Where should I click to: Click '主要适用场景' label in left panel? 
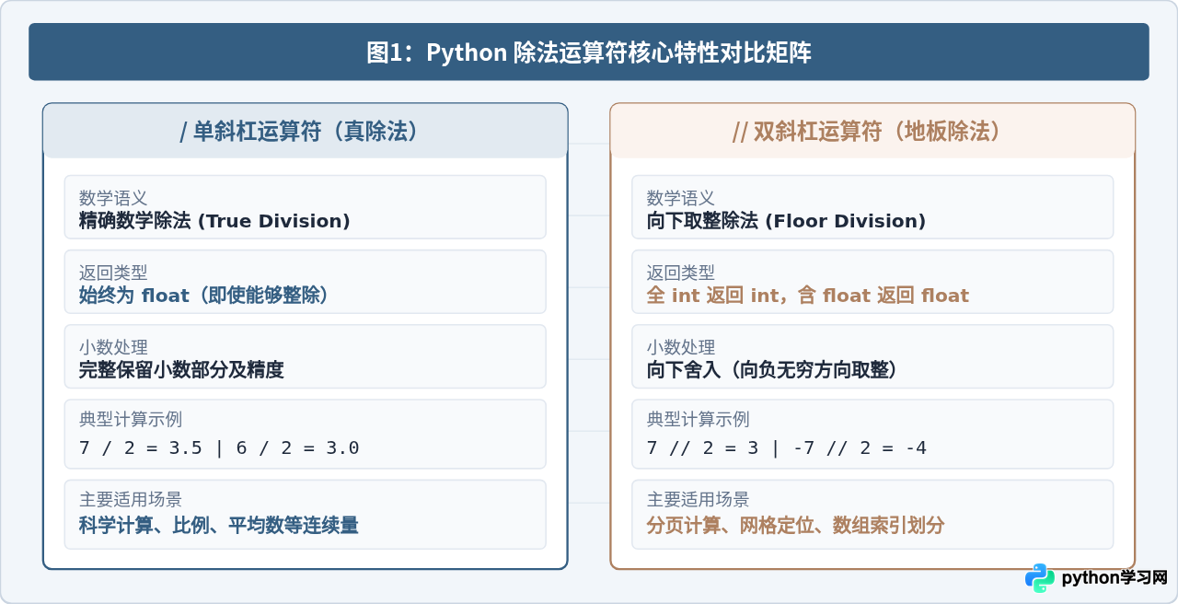[131, 500]
